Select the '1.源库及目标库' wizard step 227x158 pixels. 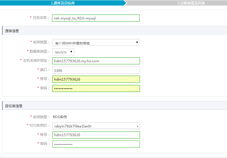click(x=63, y=3)
